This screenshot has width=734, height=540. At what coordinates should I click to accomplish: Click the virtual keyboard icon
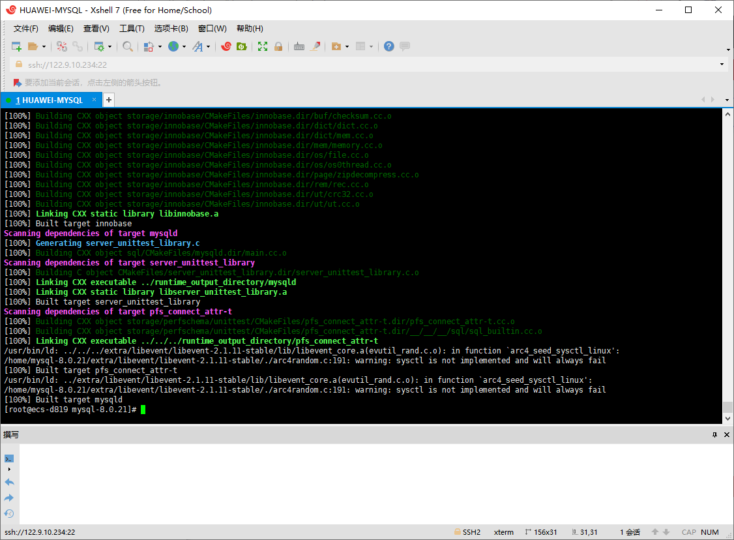pyautogui.click(x=299, y=46)
